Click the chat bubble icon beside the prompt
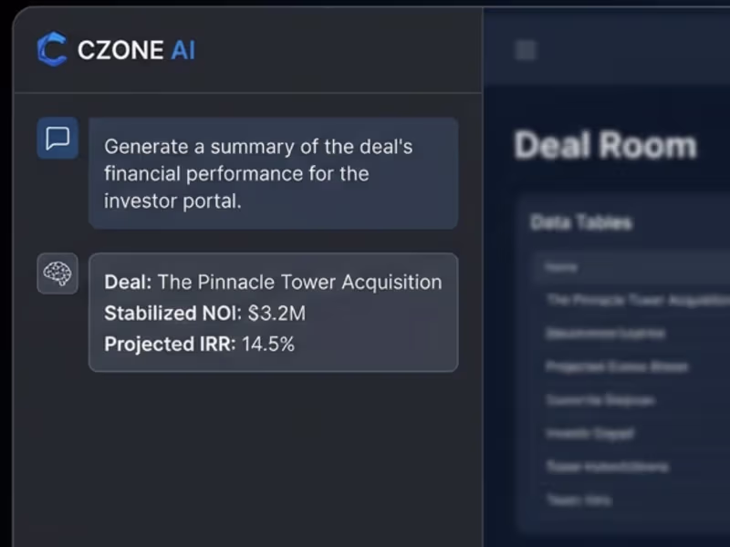The height and width of the screenshot is (547, 730). [57, 139]
